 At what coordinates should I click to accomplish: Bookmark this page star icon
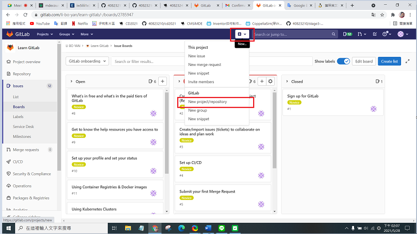coord(382,15)
